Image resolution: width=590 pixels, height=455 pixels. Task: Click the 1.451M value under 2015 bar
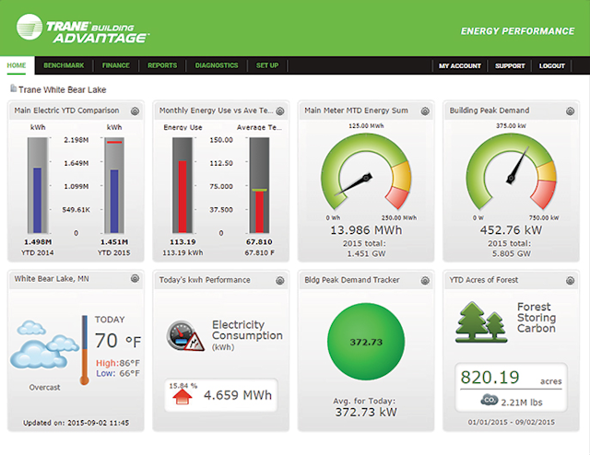tap(114, 242)
